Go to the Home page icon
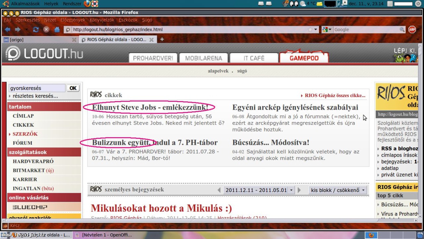This screenshot has width=424, height=239. (x=57, y=29)
